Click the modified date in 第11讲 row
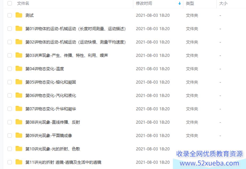The height and width of the screenshot is (169, 246). click(x=153, y=162)
